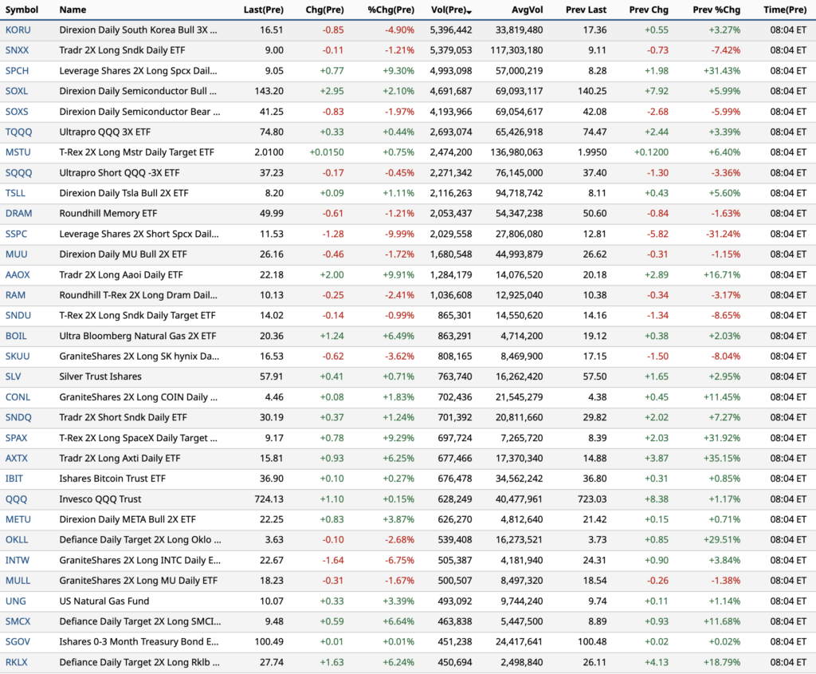Click SNXX volume 5,379,053
816x674 pixels.
click(x=451, y=50)
